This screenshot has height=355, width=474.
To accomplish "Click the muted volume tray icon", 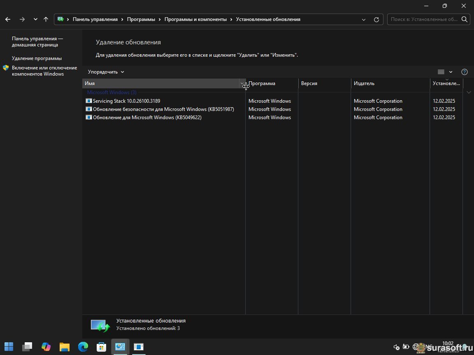I will click(397, 347).
